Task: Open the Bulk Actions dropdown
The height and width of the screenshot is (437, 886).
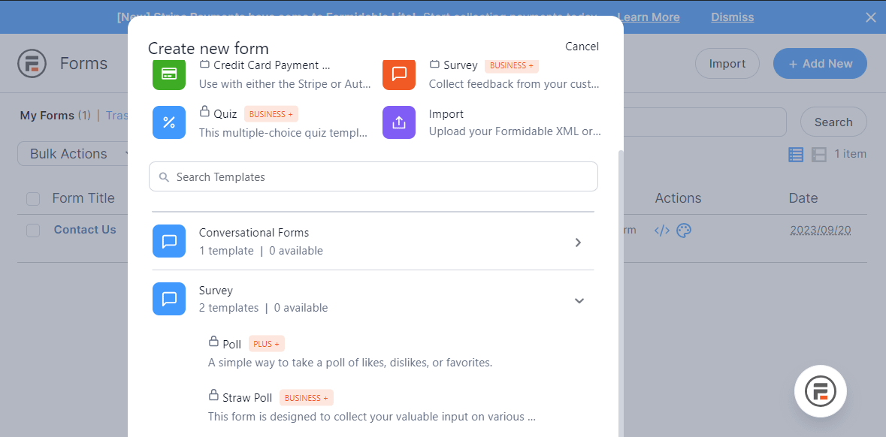Action: coord(77,154)
